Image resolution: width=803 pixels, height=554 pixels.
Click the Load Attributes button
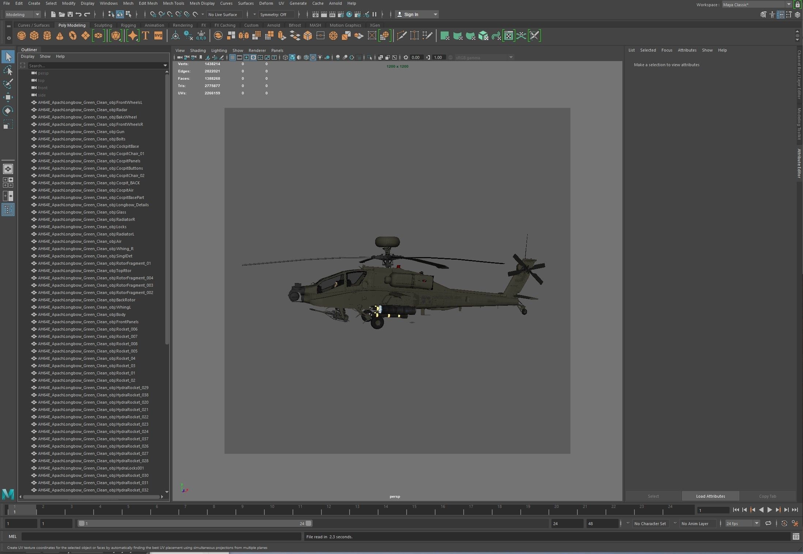click(710, 496)
